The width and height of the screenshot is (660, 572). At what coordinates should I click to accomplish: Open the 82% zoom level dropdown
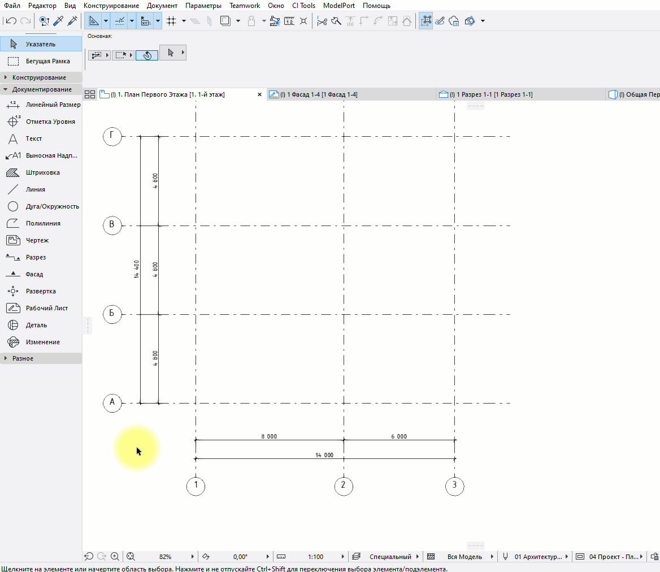192,556
